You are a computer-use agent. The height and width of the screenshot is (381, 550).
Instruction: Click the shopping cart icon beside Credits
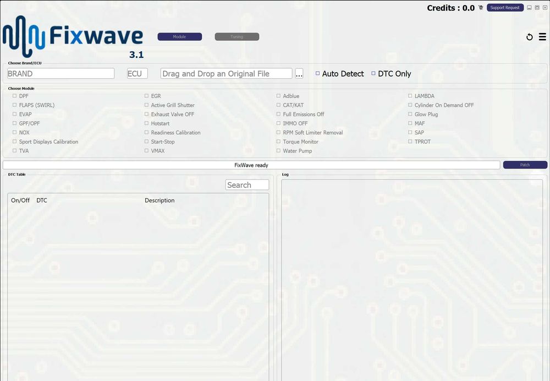[481, 7]
